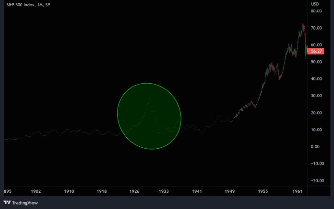Click the 40.00 price axis label

point(316,79)
